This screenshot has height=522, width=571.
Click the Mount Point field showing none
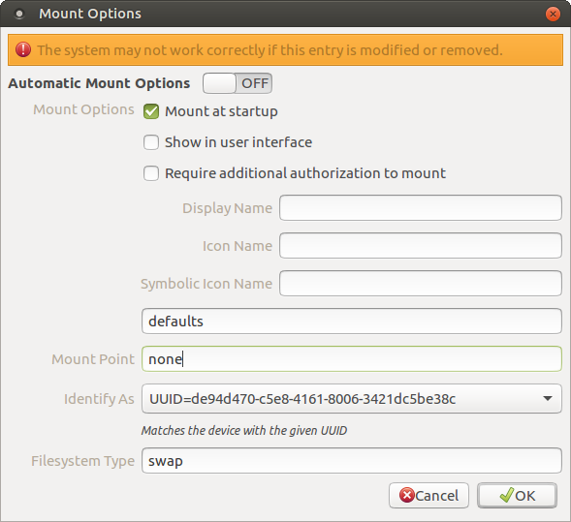tap(351, 359)
